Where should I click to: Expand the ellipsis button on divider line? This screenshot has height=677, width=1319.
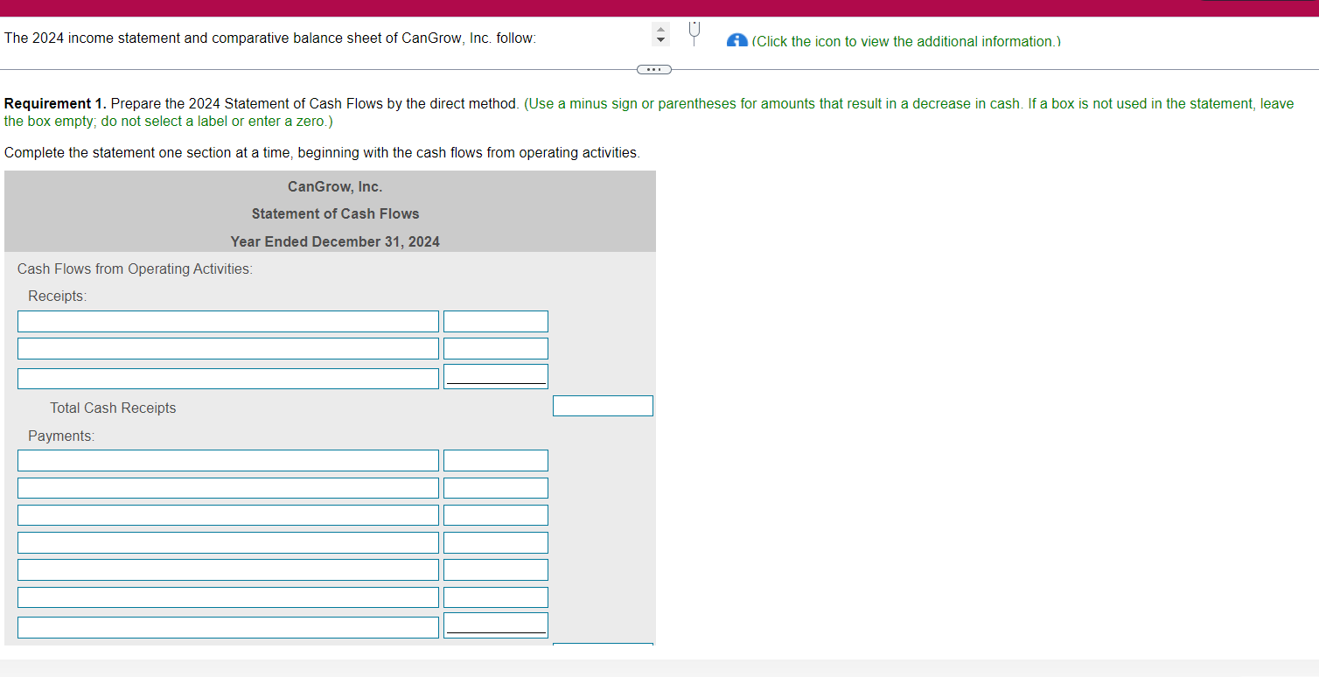(x=653, y=69)
